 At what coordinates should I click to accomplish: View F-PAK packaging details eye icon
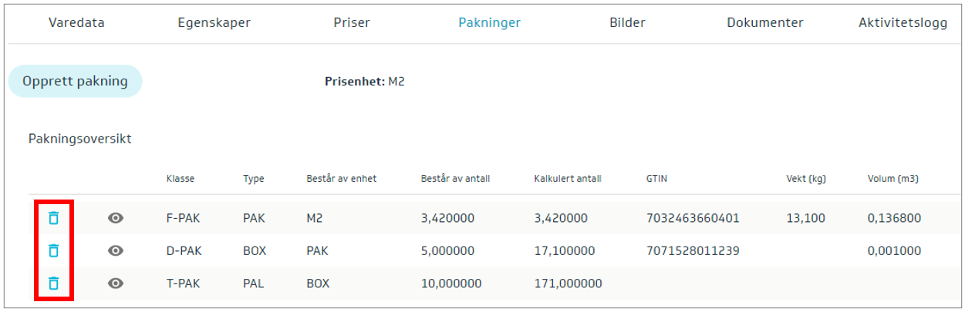point(116,218)
